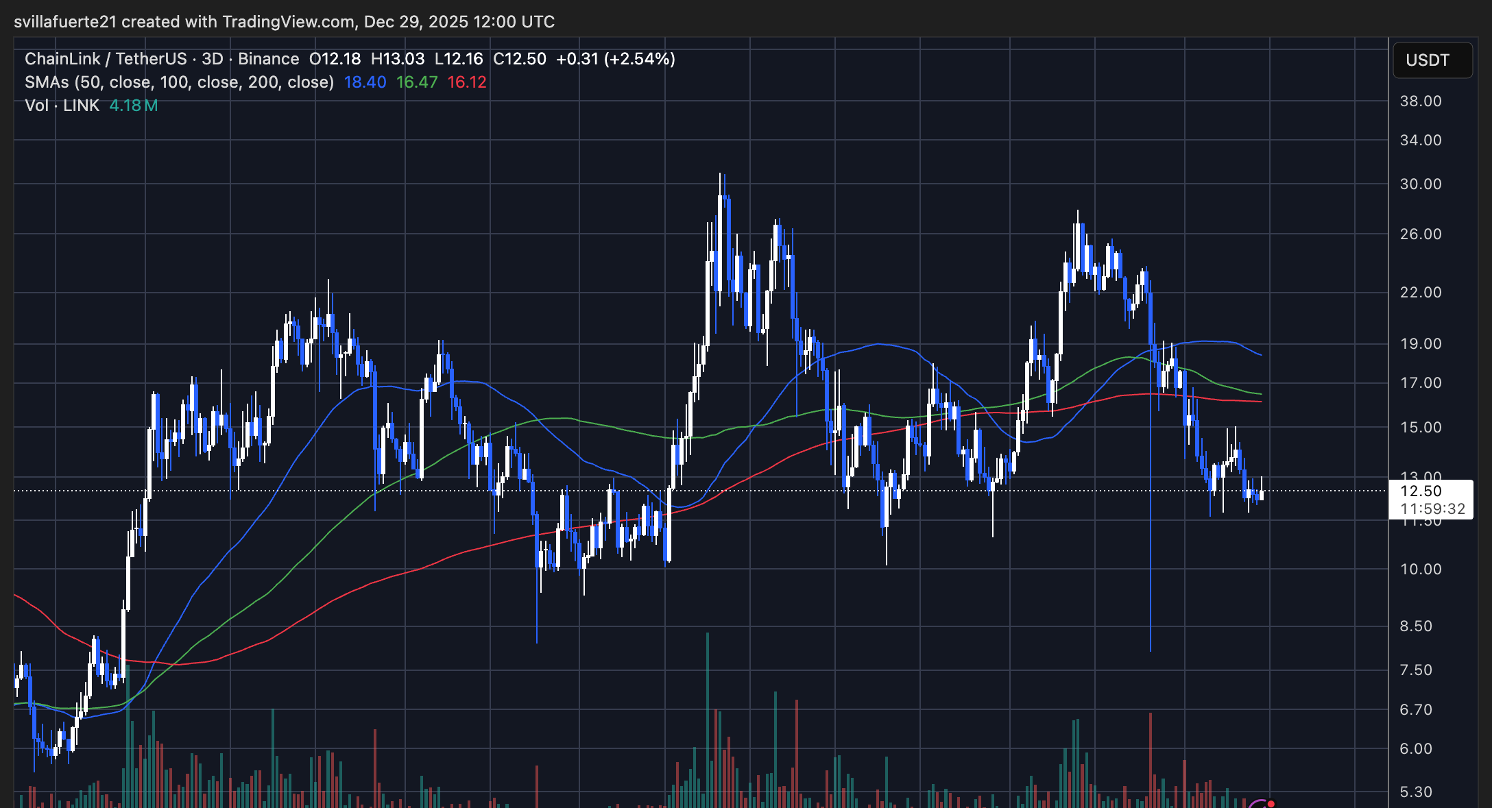Viewport: 1492px width, 808px height.
Task: Click the TradingView.com attribution text
Action: (288, 22)
